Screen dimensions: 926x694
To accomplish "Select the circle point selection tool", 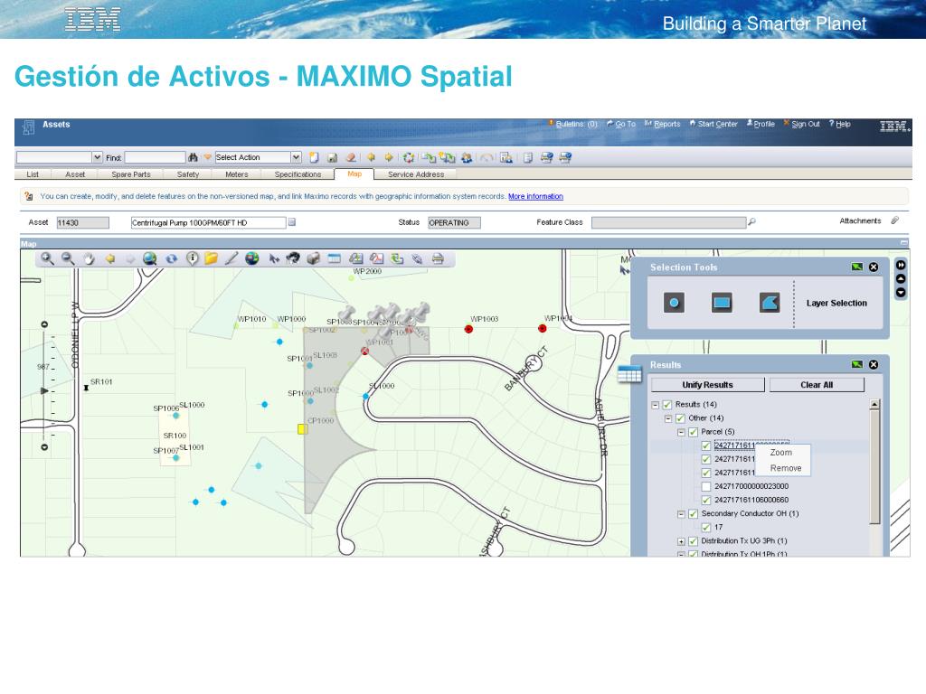I will [x=674, y=303].
